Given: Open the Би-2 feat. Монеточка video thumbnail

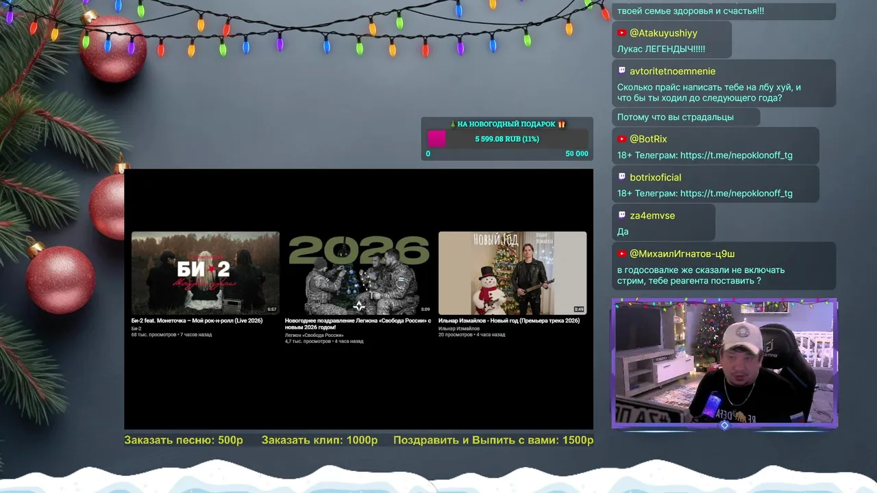Looking at the screenshot, I should 206,273.
